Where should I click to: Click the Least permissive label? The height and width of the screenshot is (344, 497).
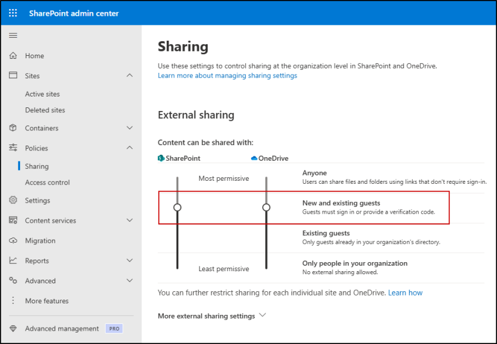[x=224, y=269]
